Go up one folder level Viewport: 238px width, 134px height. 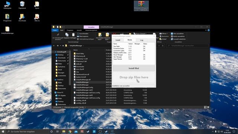coord(63,46)
